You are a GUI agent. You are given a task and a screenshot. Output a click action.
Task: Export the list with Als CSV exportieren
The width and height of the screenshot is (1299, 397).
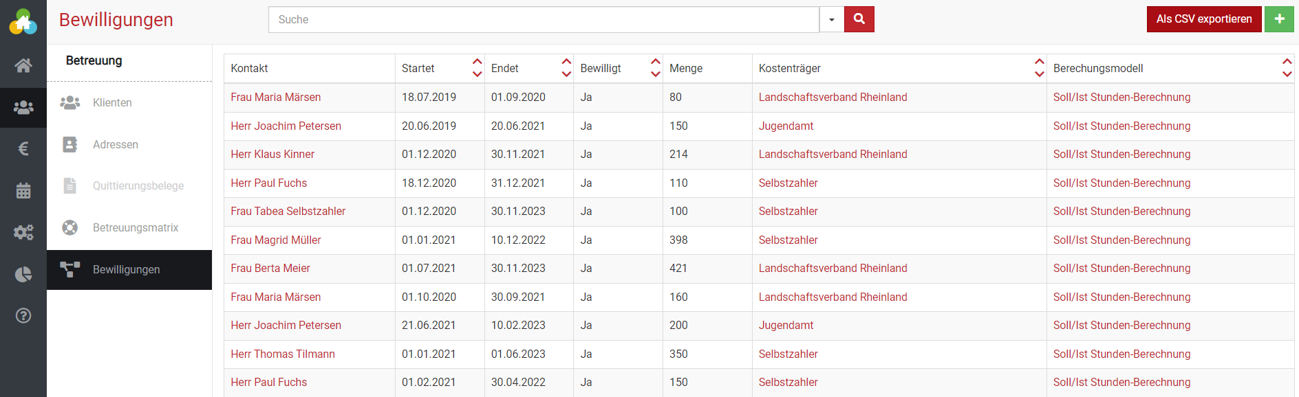[x=1204, y=19]
